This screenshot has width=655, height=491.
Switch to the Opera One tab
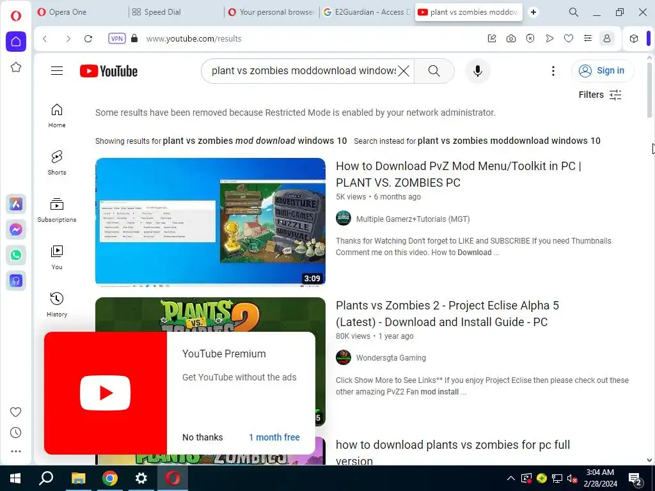81,12
